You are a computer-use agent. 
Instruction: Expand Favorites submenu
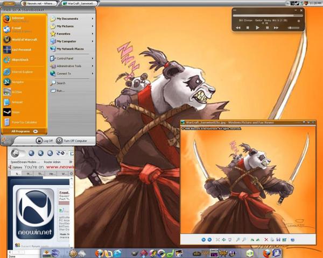coord(93,34)
